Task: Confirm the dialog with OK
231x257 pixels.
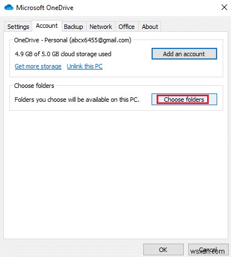Action: click(163, 250)
